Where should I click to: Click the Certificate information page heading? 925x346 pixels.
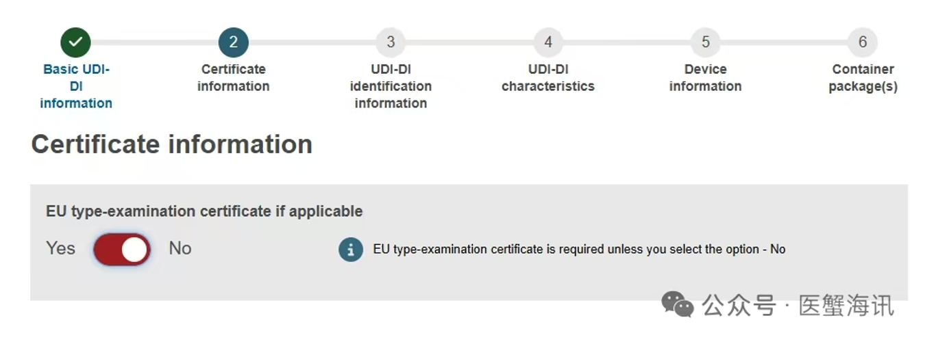172,145
